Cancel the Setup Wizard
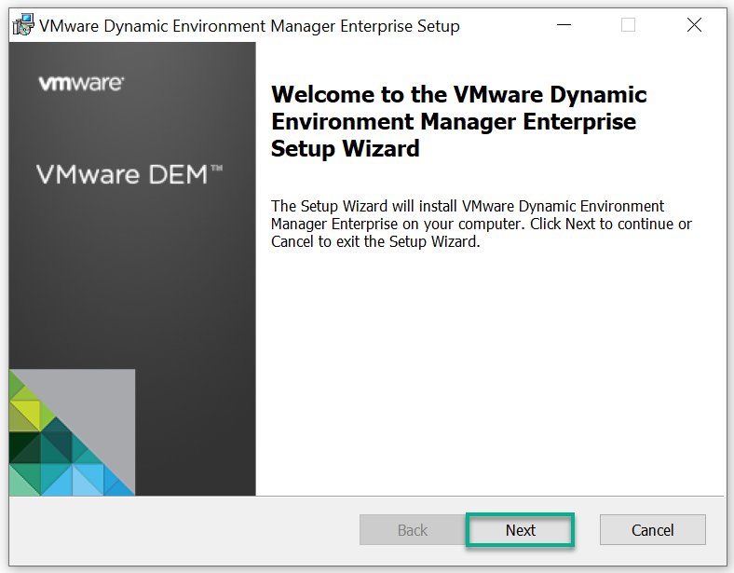The width and height of the screenshot is (734, 573). coord(652,530)
